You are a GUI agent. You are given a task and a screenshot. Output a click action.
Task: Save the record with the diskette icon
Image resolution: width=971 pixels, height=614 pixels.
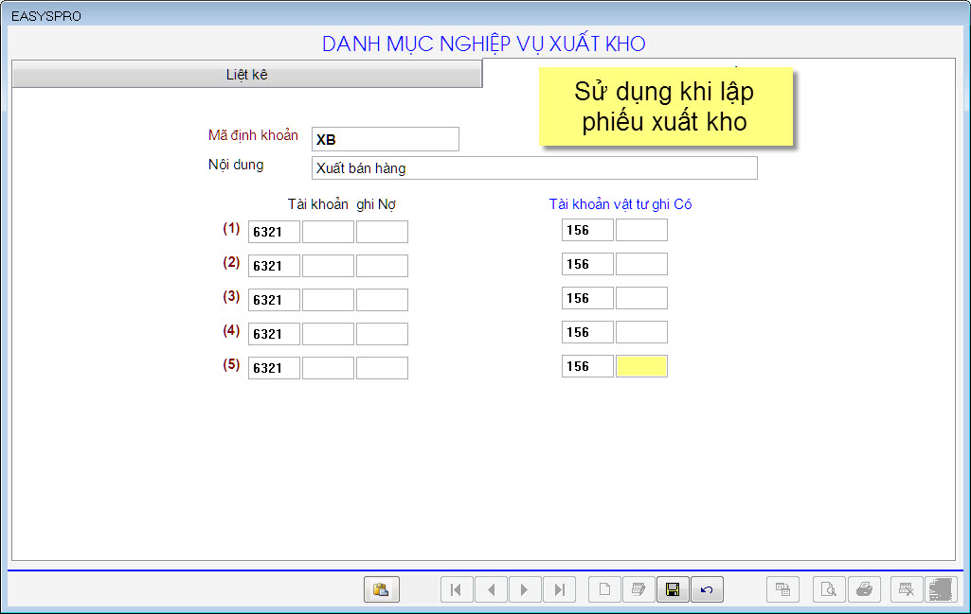pyautogui.click(x=673, y=588)
